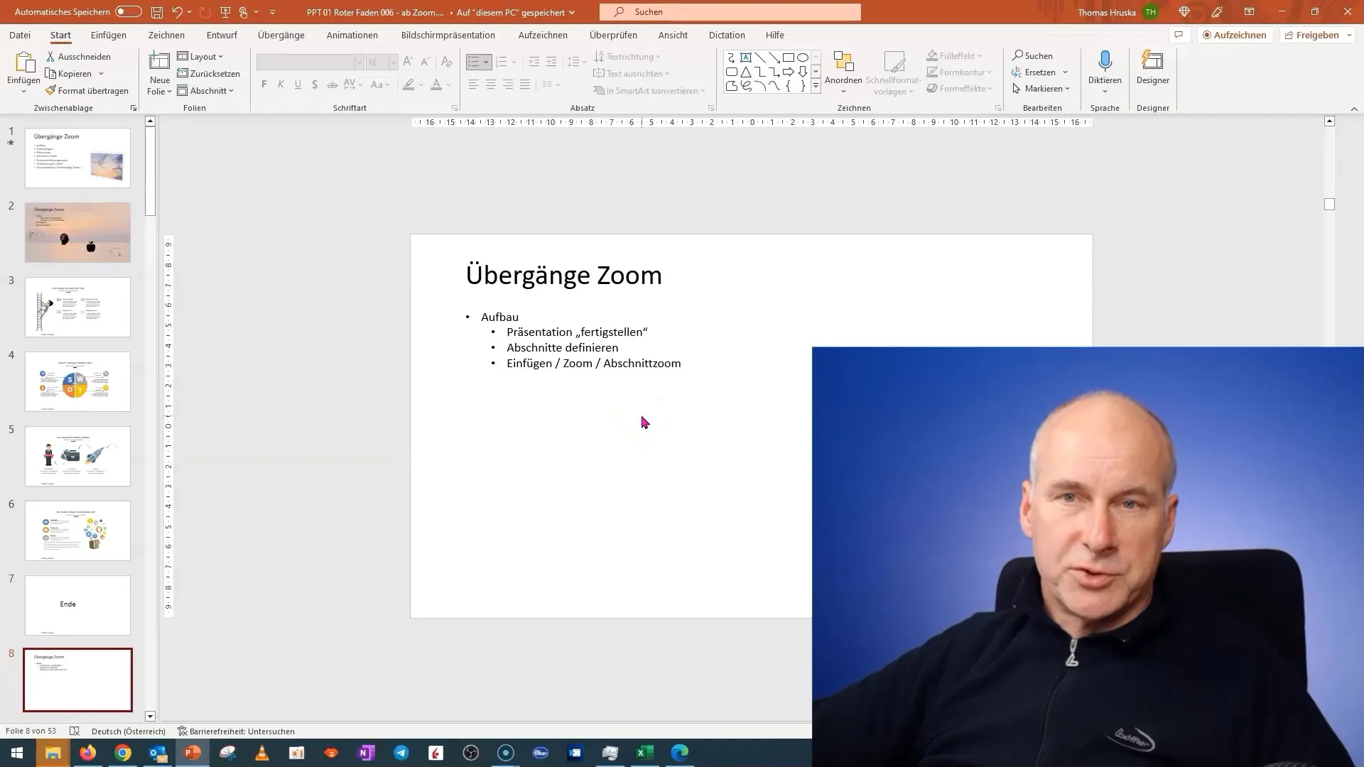Viewport: 1364px width, 767px height.
Task: Select the Italic formatting icon
Action: (x=281, y=85)
